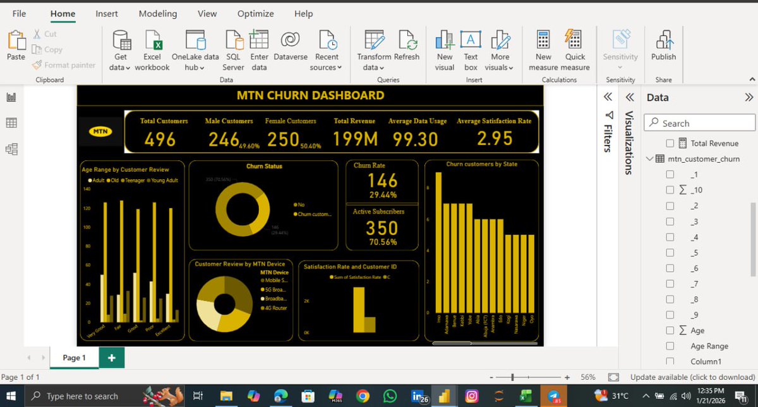Image resolution: width=758 pixels, height=407 pixels.
Task: Click the zoom out minus icon
Action: [491, 377]
